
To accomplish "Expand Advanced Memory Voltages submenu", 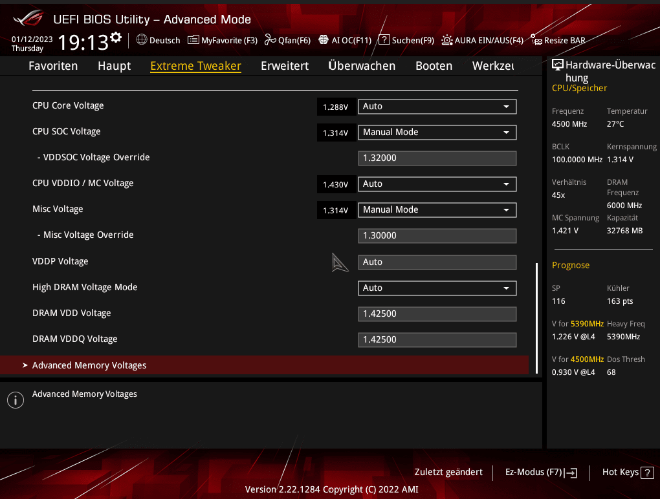I will [x=265, y=365].
